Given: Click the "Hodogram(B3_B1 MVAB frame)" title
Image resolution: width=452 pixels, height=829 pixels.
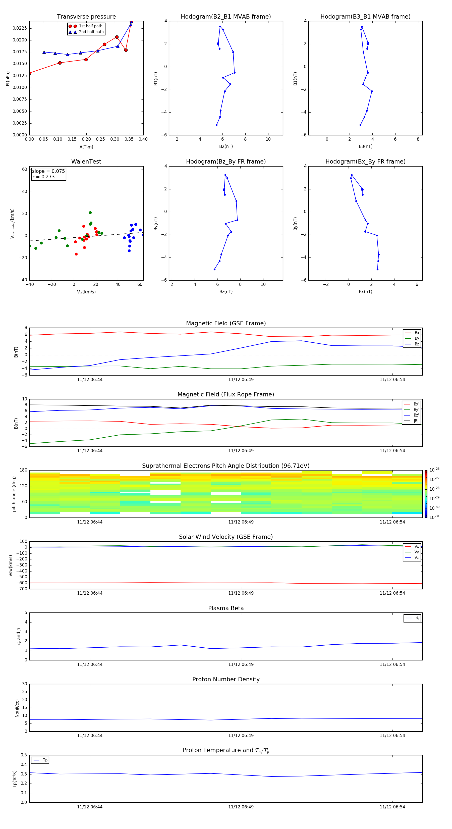Looking at the screenshot, I should click(365, 17).
